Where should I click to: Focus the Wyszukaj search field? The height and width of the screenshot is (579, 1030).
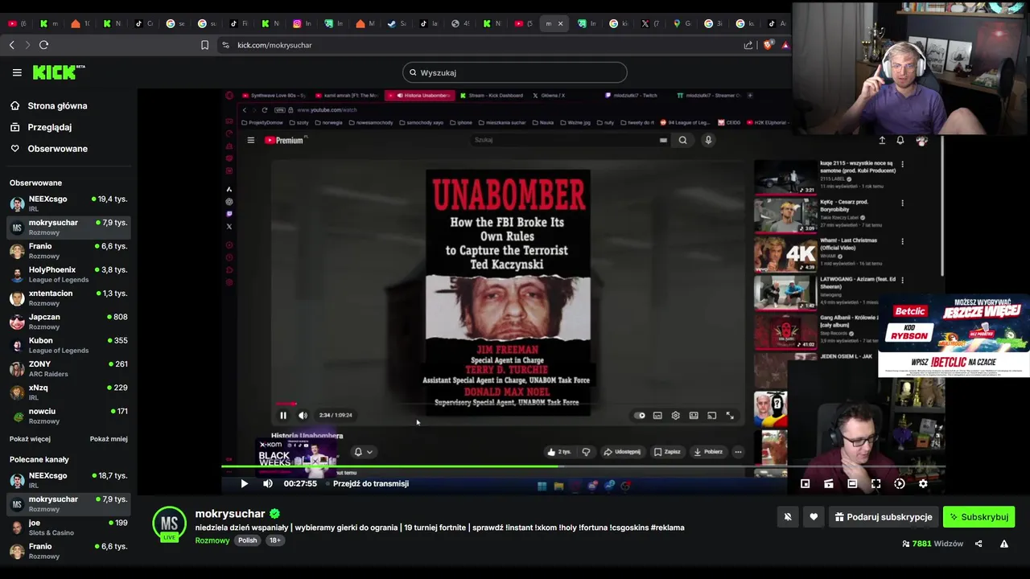coord(515,72)
